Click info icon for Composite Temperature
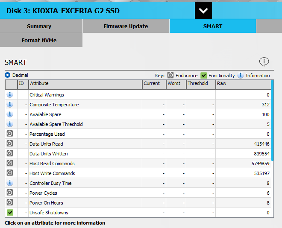282x228 pixels. click(x=10, y=104)
